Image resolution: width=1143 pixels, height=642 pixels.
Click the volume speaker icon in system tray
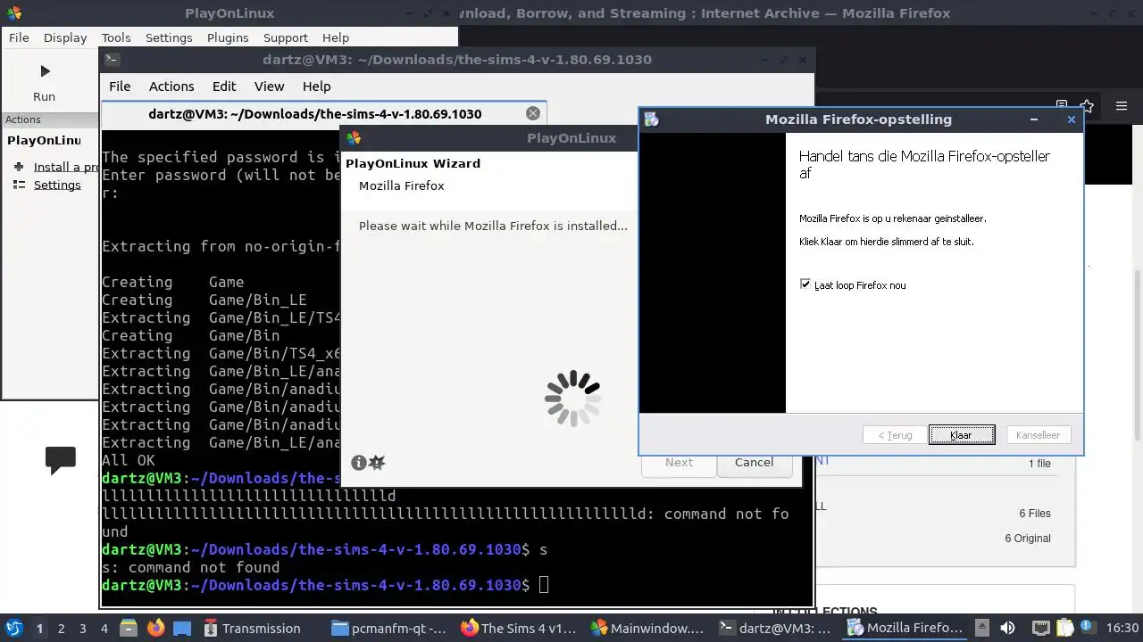(x=1007, y=628)
